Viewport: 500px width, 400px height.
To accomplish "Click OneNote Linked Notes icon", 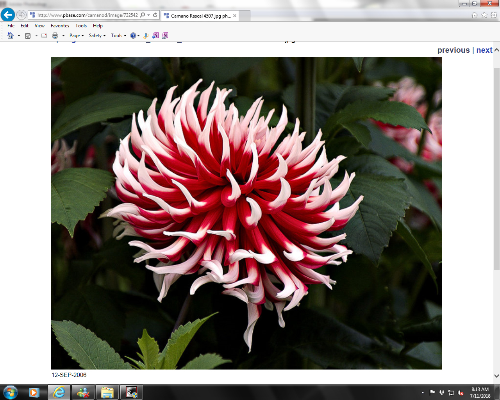I will (x=165, y=36).
